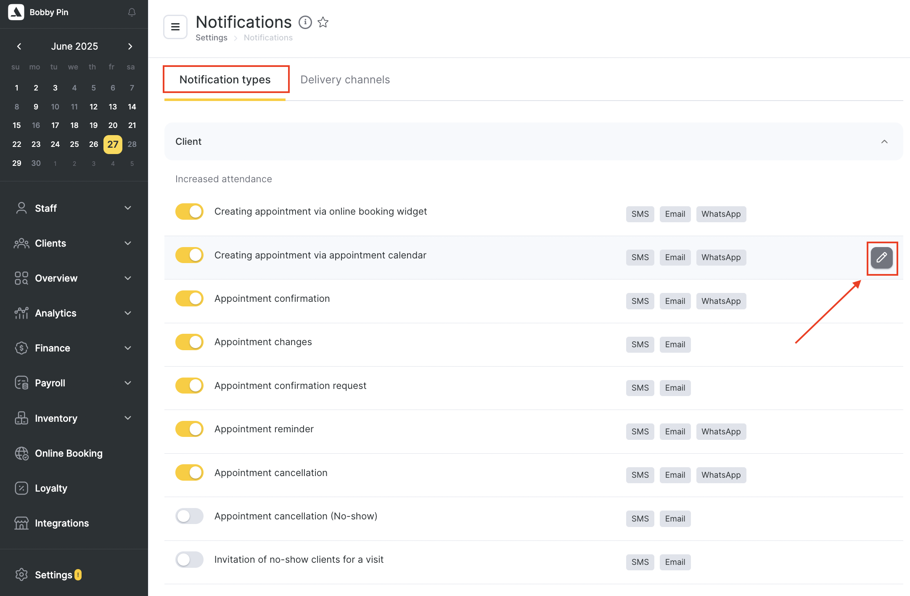Image resolution: width=910 pixels, height=596 pixels.
Task: Expand the Clients menu chevron
Action: tap(128, 243)
